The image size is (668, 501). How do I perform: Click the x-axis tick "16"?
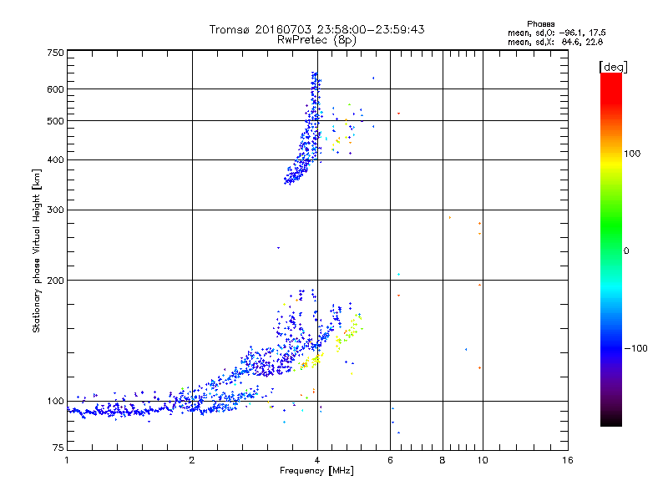coord(568,460)
